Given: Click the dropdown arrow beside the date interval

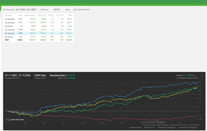Looking at the screenshot, I should point(37,9).
